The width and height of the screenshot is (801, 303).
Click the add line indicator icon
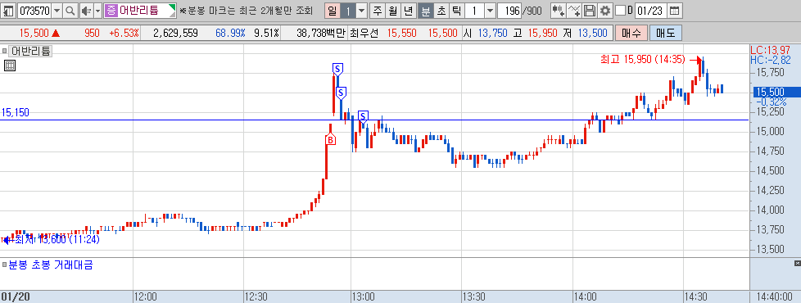pyautogui.click(x=574, y=10)
